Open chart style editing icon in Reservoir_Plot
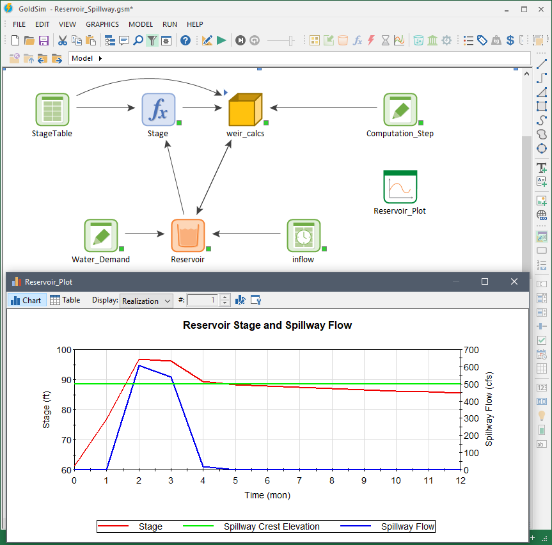The image size is (552, 545). click(x=241, y=300)
